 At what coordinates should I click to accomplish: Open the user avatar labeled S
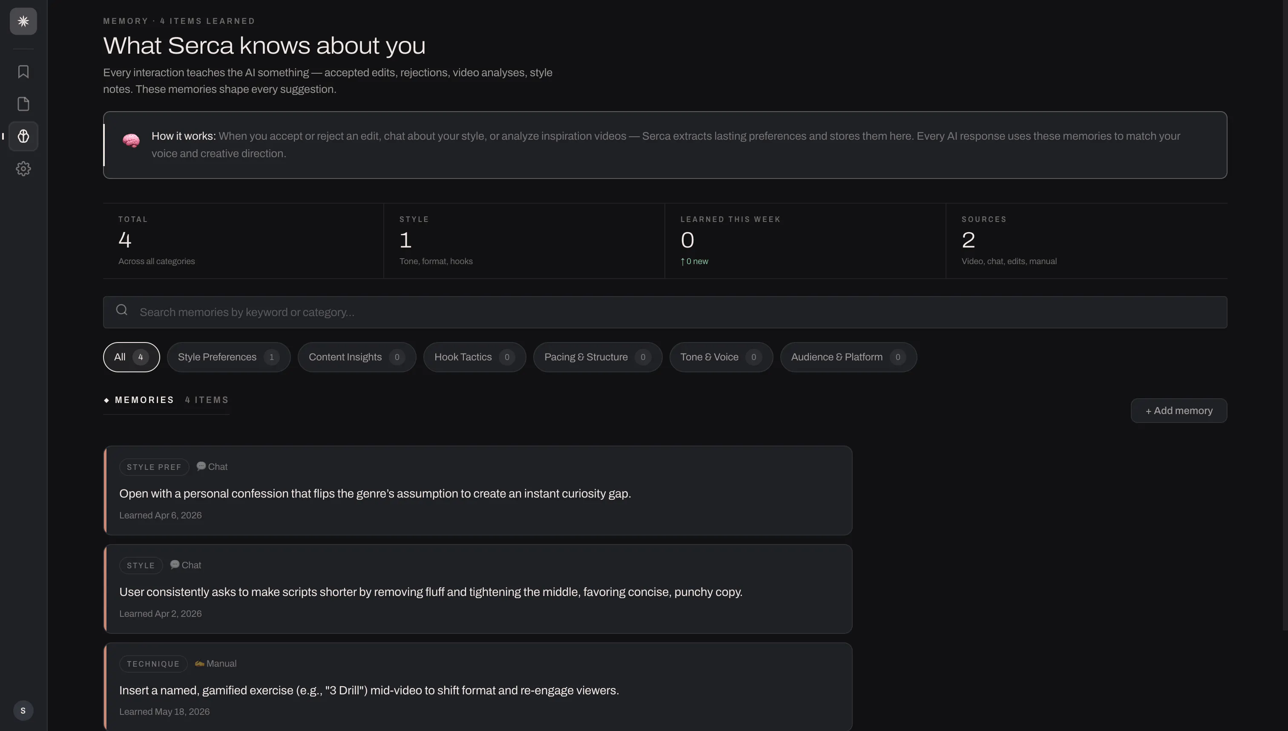click(23, 711)
